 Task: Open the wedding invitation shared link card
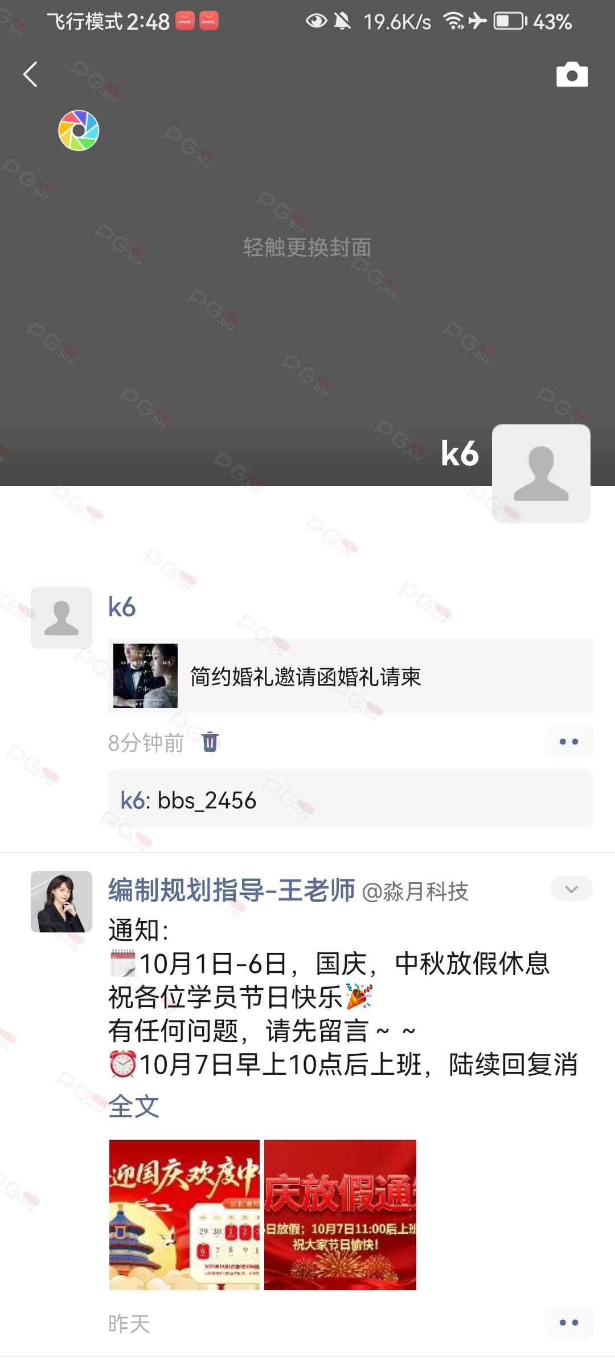pyautogui.click(x=351, y=676)
